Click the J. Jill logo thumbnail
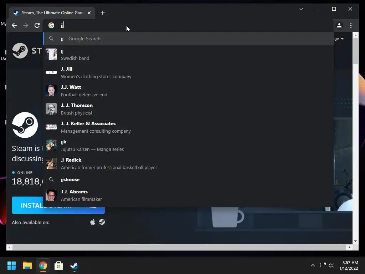Screen dimensions: 365x274 click(51, 72)
